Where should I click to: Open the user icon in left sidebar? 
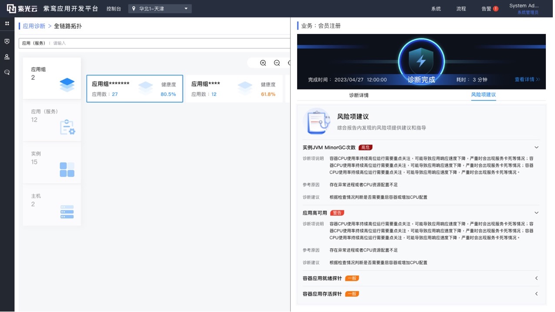(x=7, y=57)
